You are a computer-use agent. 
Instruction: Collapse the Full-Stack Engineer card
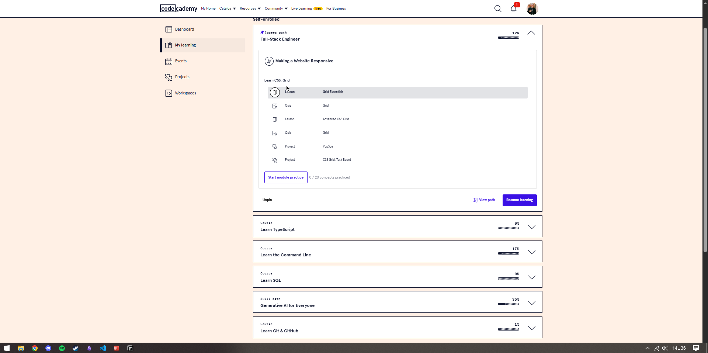coord(531,33)
